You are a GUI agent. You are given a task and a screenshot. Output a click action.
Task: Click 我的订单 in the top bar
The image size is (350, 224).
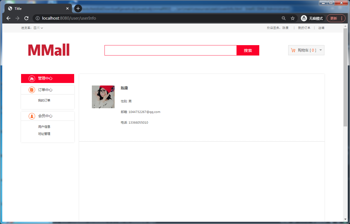pos(304,28)
